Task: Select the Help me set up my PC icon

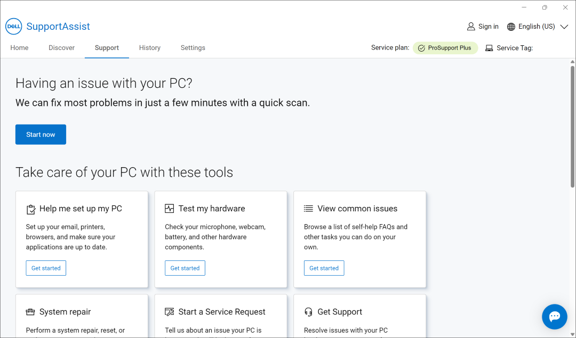Action: pyautogui.click(x=31, y=209)
